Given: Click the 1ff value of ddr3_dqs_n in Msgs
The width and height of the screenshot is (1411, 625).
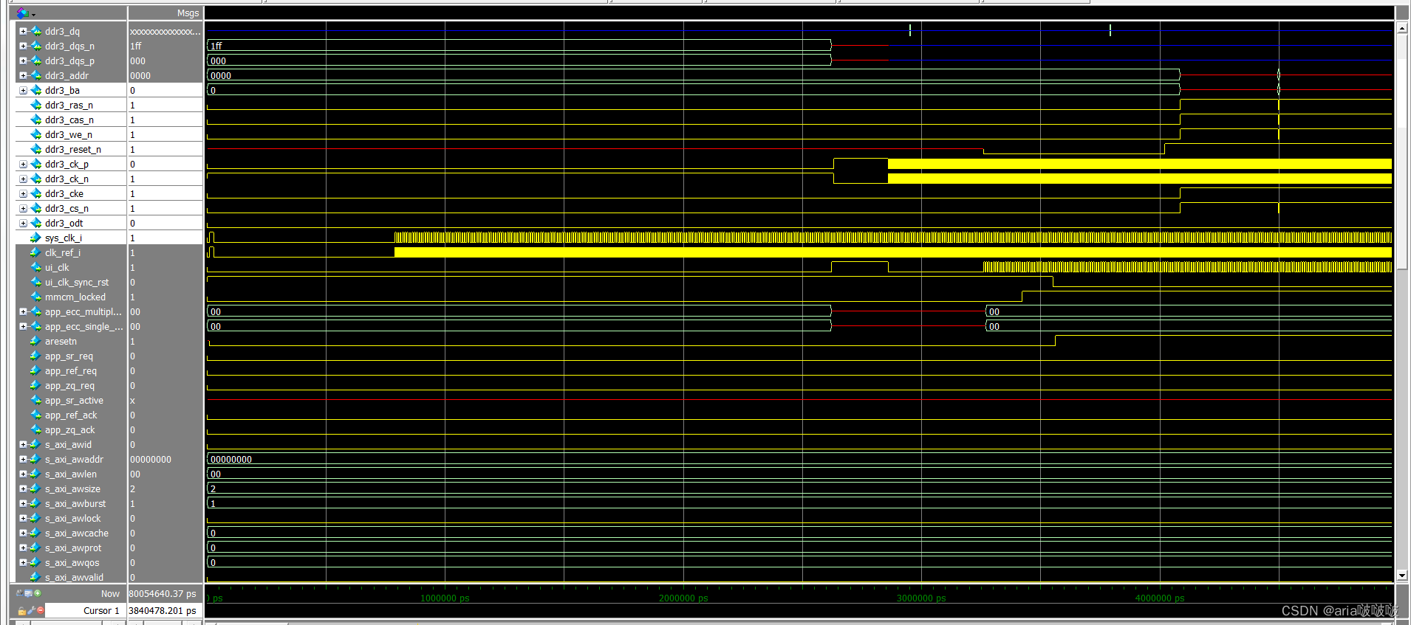Looking at the screenshot, I should [x=136, y=46].
